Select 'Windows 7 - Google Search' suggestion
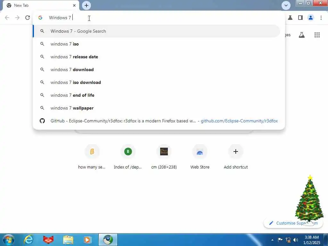The image size is (328, 246). click(156, 31)
